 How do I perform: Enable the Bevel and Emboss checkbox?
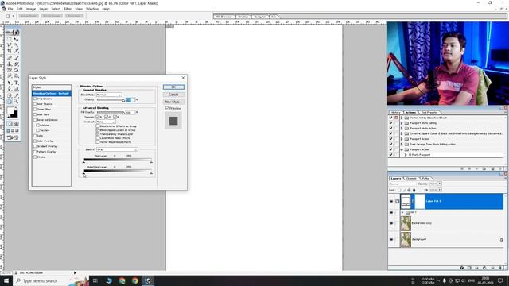click(35, 120)
